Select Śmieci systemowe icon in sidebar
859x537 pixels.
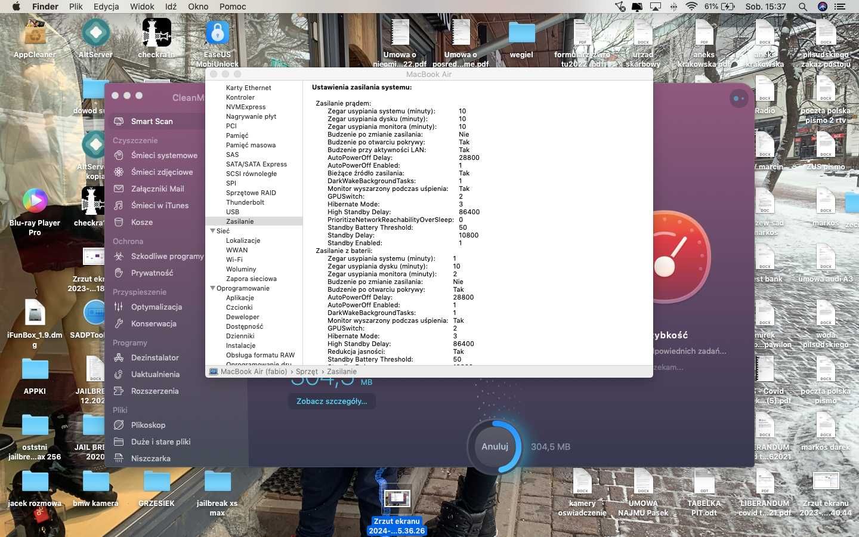pyautogui.click(x=119, y=155)
